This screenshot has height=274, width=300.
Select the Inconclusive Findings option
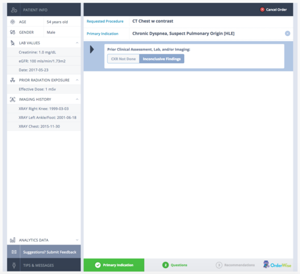(x=161, y=59)
